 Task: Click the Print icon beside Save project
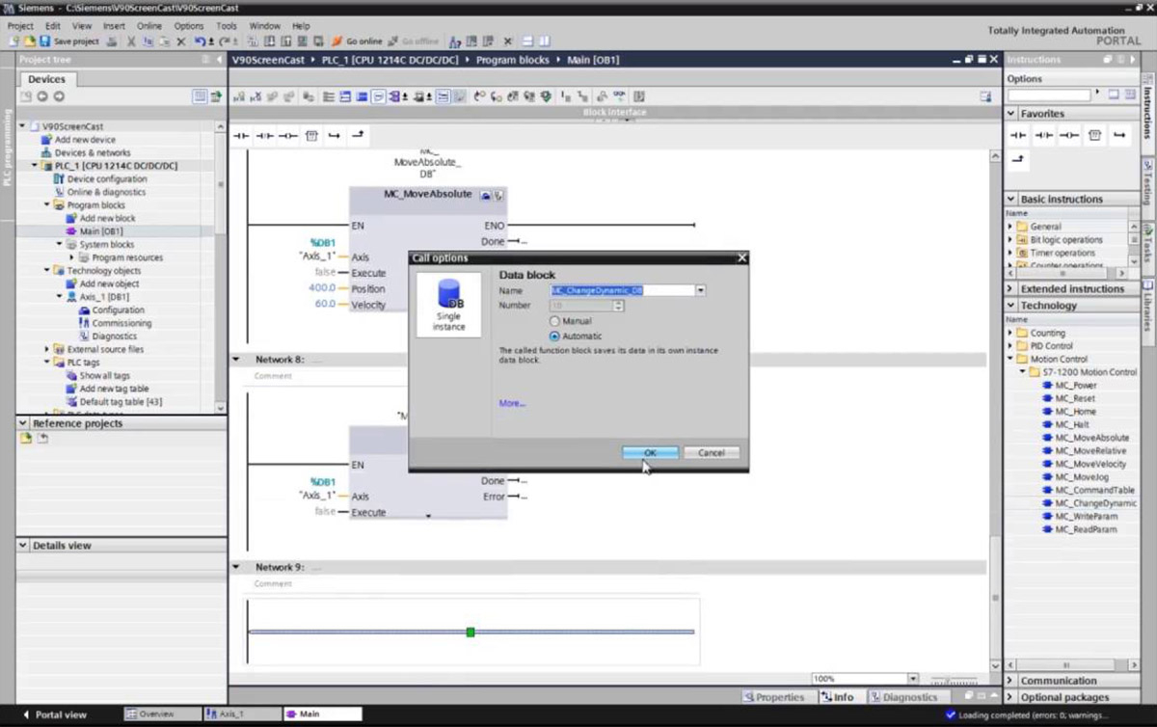pos(112,41)
